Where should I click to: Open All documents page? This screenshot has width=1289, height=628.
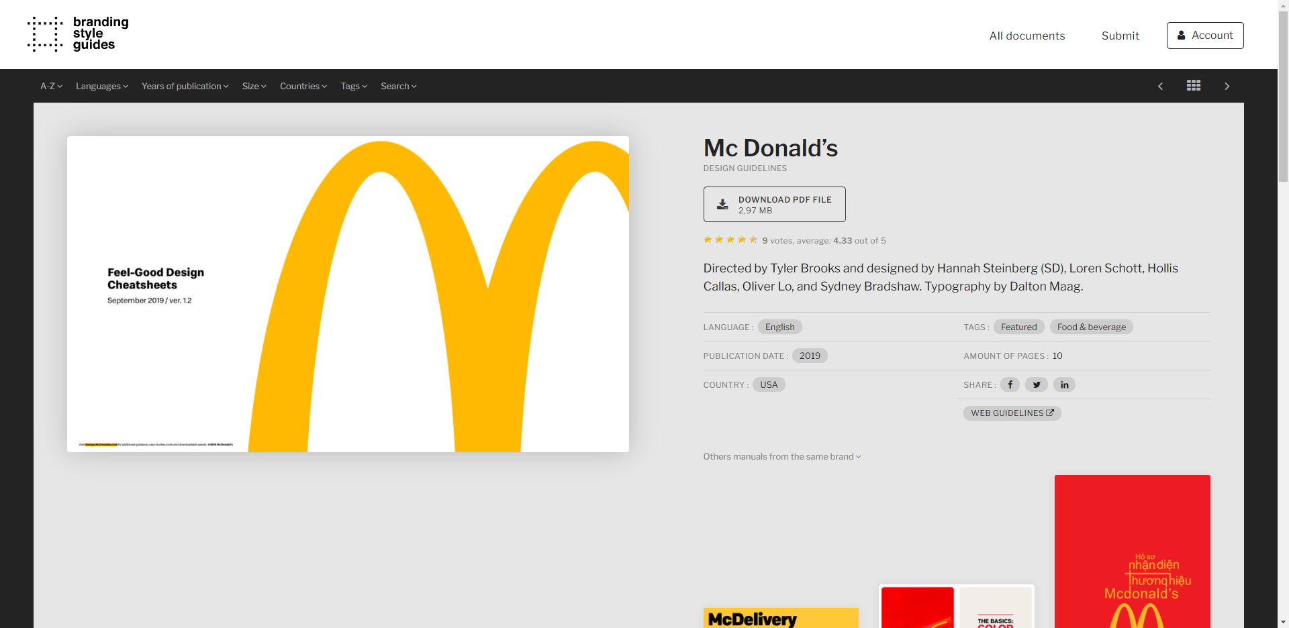(1027, 36)
